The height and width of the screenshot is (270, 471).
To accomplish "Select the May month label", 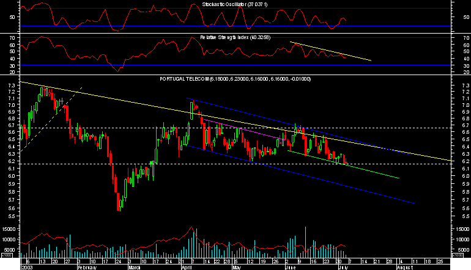I will tap(237, 268).
